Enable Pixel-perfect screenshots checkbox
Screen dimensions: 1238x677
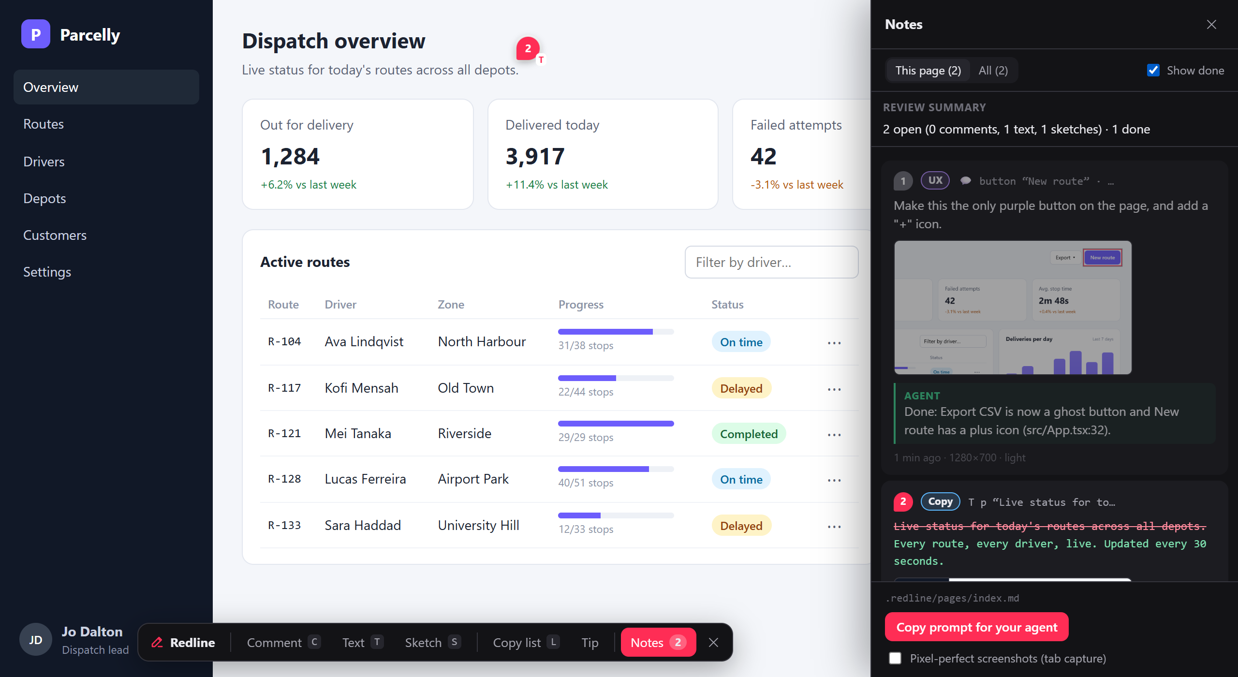tap(895, 658)
